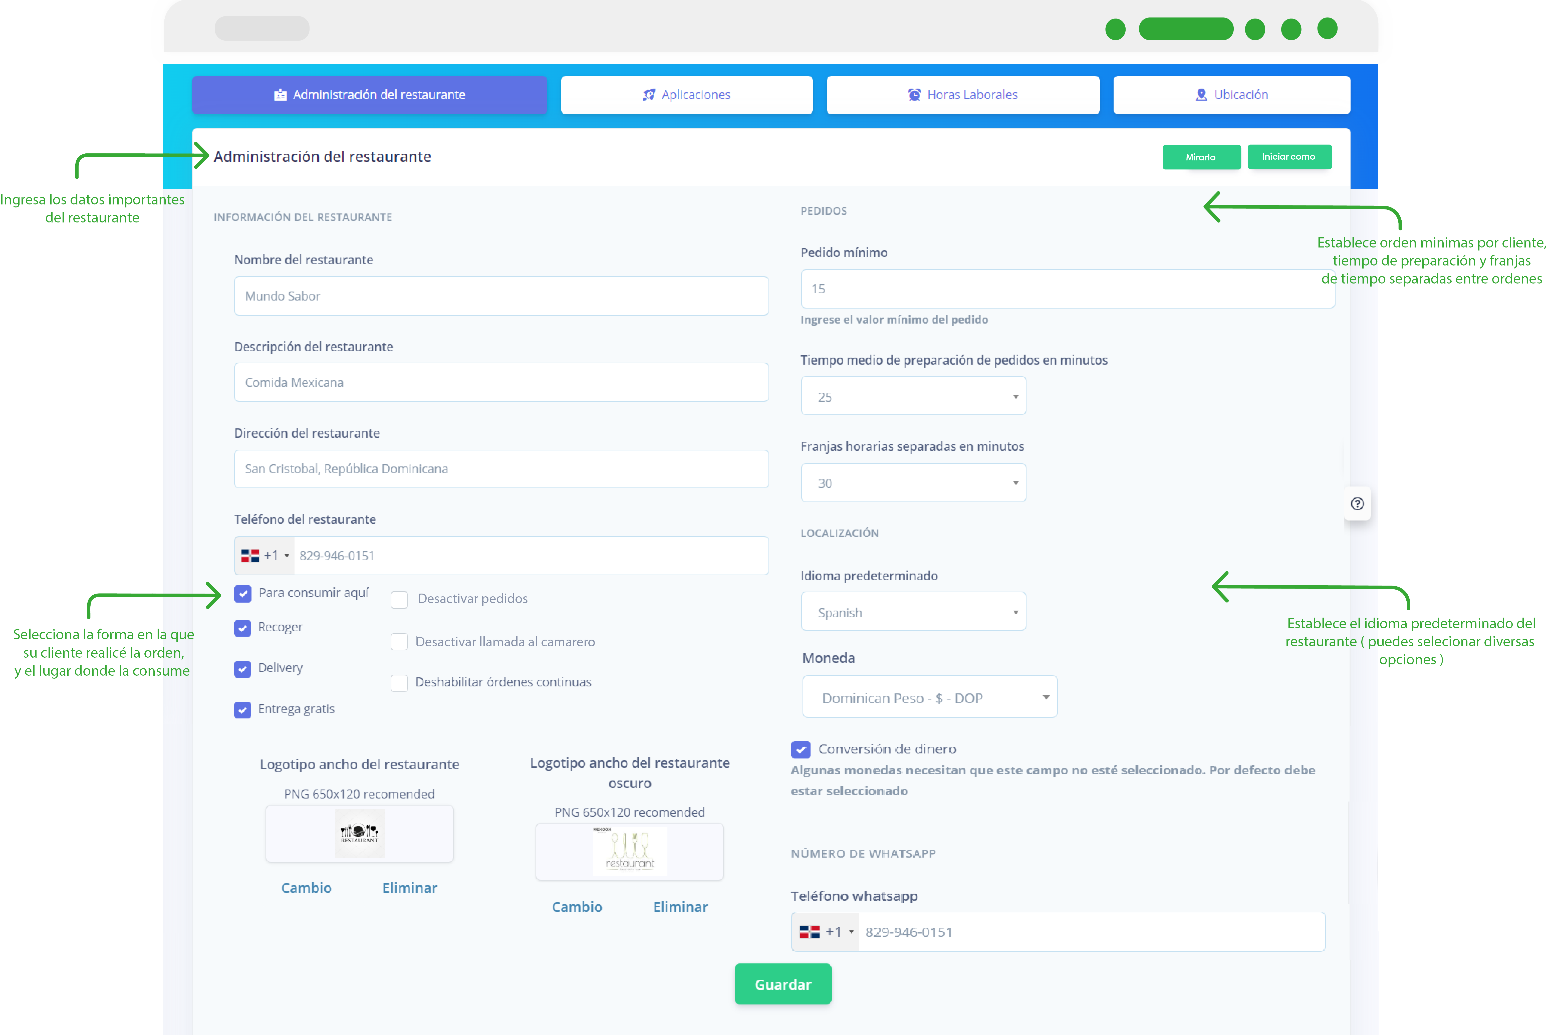Edit the Pedido mínimo field
Screen dimensions: 1547x1035
[x=1068, y=289]
